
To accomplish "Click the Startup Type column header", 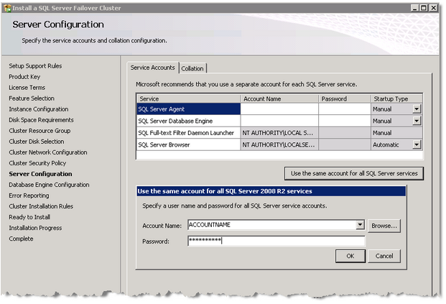I will click(x=396, y=98).
